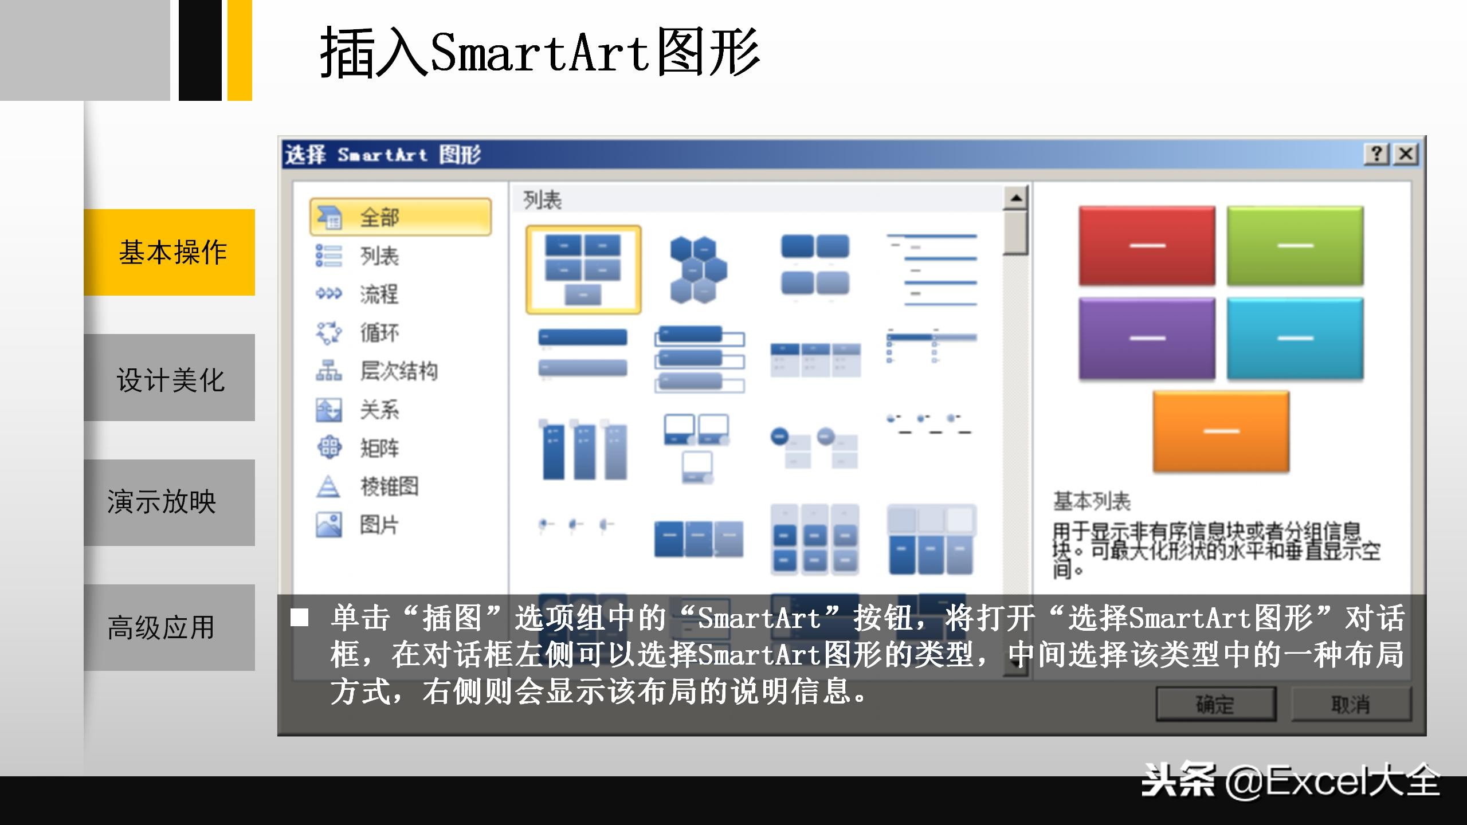Choose the 棱锥图 pyramid category icon
This screenshot has height=825, width=1467.
pyautogui.click(x=328, y=486)
